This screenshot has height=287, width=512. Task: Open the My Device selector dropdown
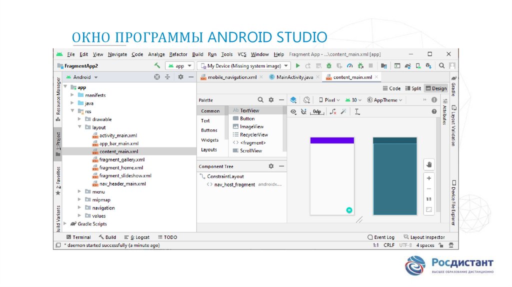[243, 65]
